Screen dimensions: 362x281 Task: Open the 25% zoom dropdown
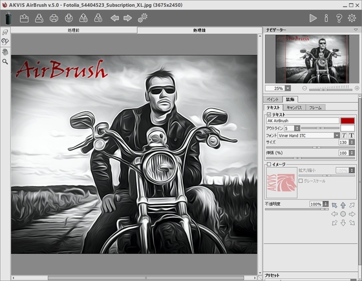pos(288,88)
